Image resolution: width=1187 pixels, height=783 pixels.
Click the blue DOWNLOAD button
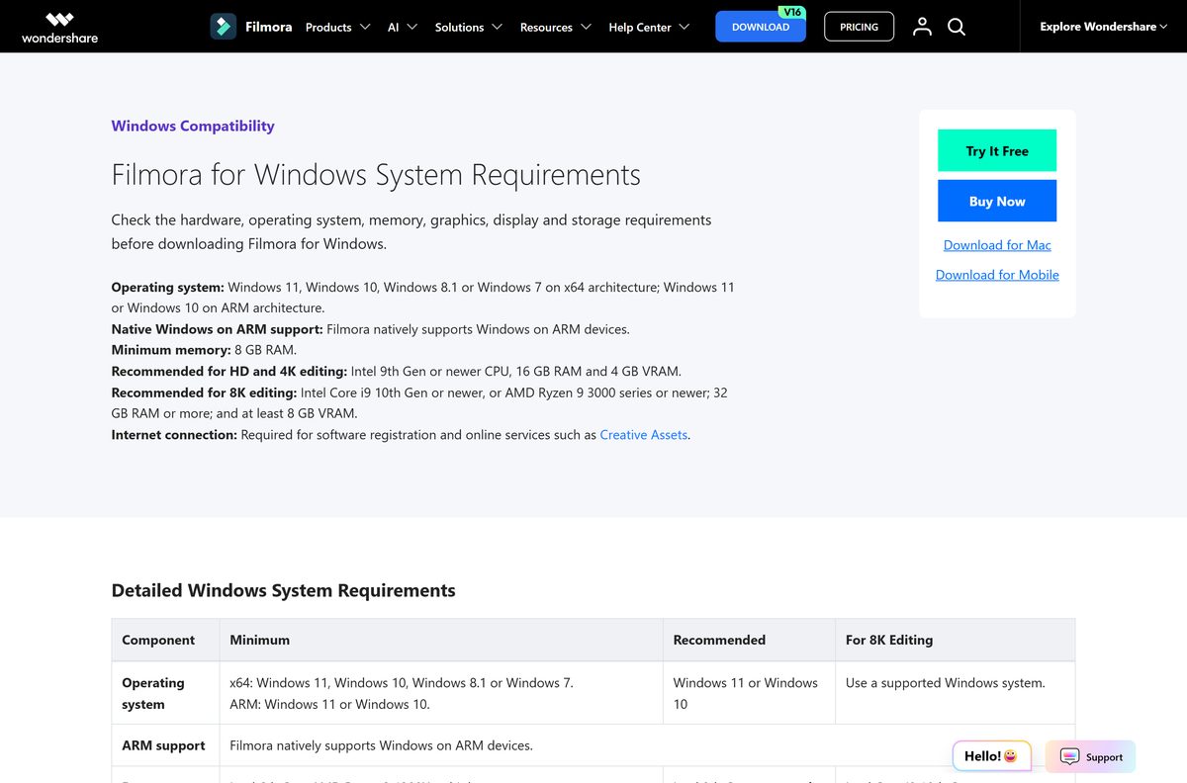pyautogui.click(x=761, y=27)
